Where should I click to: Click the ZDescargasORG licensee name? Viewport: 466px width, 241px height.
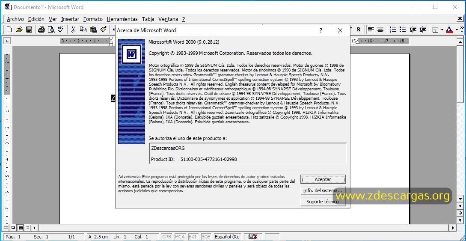point(168,148)
